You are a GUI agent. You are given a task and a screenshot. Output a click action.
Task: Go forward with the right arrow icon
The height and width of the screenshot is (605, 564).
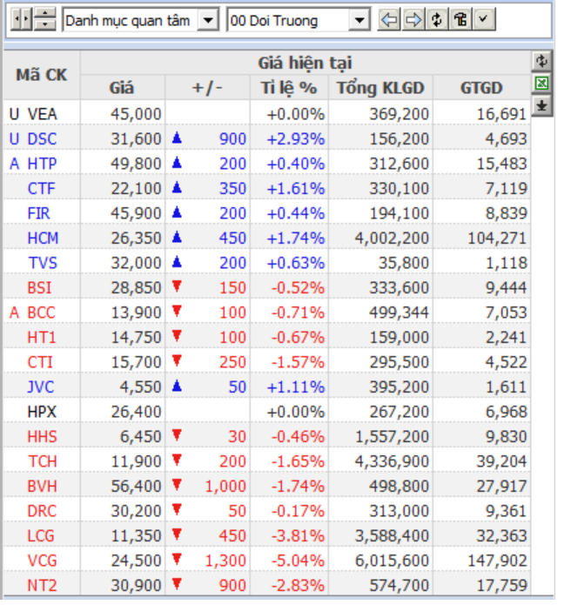(x=413, y=19)
